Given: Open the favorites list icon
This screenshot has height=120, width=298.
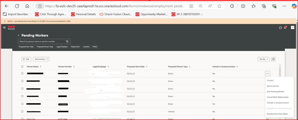Looking at the screenshot, I should pos(254,6).
